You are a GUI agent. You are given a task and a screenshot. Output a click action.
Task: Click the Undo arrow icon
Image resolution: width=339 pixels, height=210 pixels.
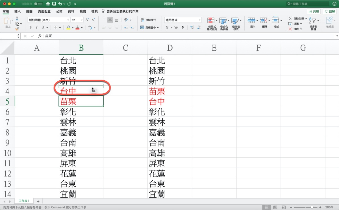pyautogui.click(x=60, y=4)
